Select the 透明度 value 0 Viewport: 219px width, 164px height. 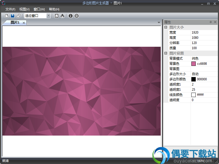tap(204, 100)
